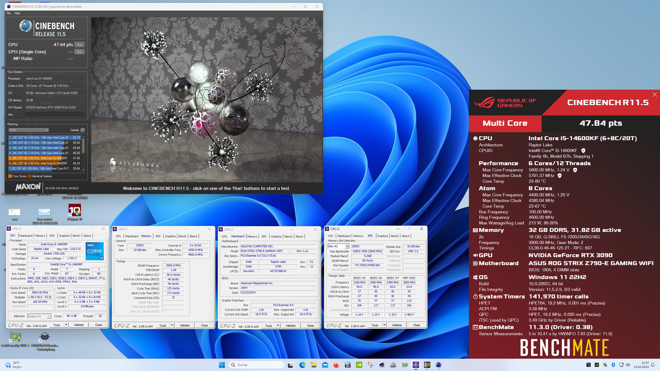
Task: Click Tools button in CPU-Z Mainboard window
Action: click(269, 326)
